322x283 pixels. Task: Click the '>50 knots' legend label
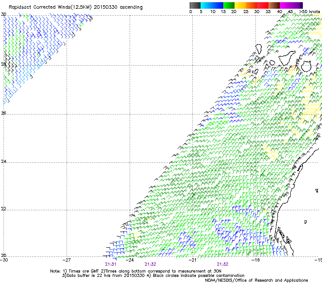[309, 12]
